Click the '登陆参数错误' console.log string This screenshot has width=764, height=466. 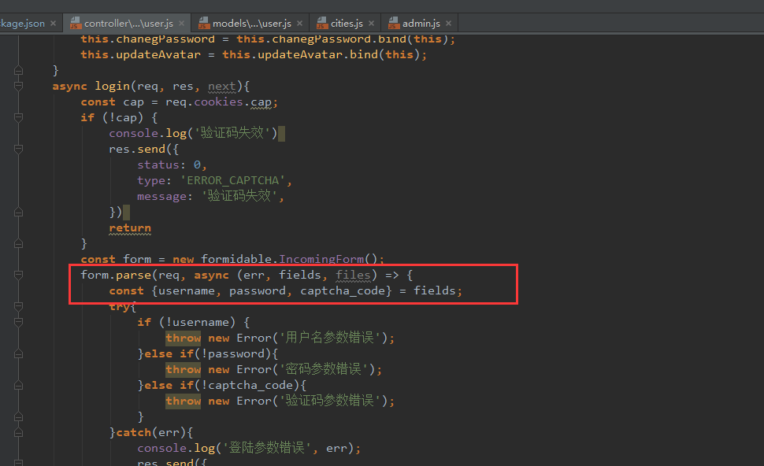tap(267, 448)
